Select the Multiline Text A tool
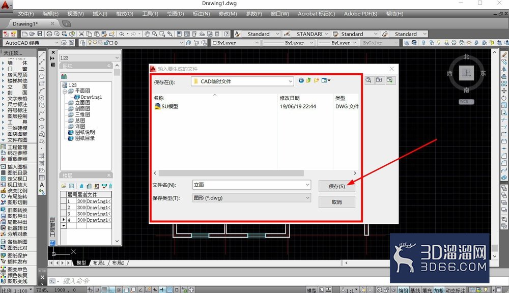The width and height of the screenshot is (509, 293). [x=42, y=185]
